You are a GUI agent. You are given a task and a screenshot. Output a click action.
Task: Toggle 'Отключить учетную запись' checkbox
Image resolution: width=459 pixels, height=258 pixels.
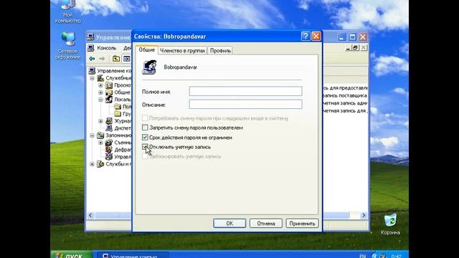(x=145, y=147)
